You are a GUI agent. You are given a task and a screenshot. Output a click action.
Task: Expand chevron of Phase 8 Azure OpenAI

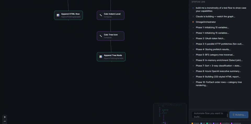click(193, 71)
